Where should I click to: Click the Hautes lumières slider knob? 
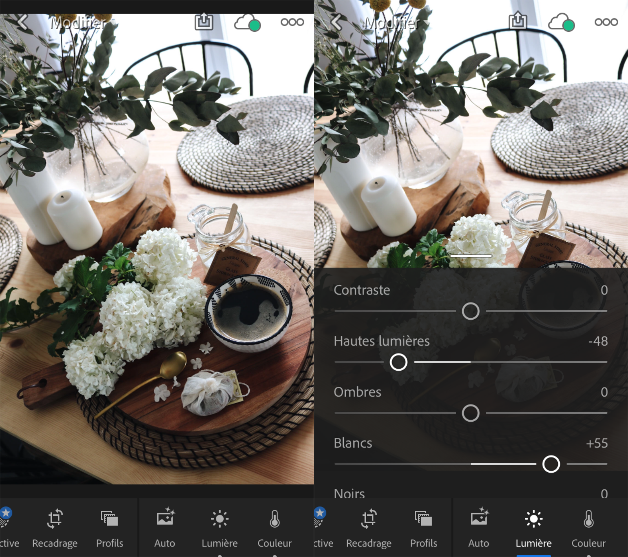(x=398, y=362)
